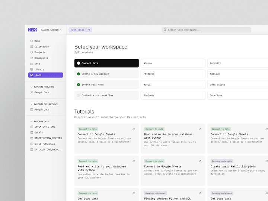Click the table icon beside SPICE_PURCHASES
The width and height of the screenshot is (268, 201).
click(x=32, y=144)
